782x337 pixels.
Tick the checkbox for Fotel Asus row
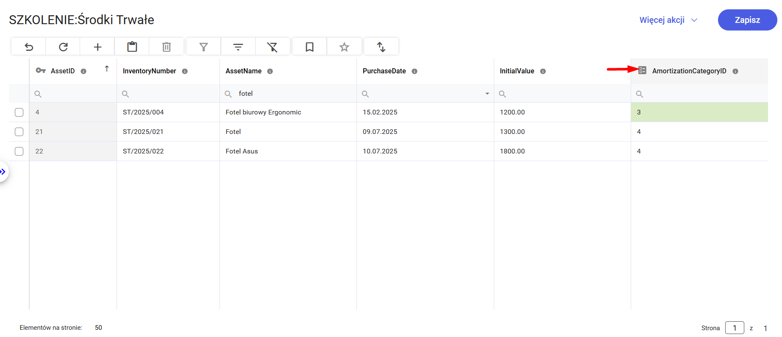(x=19, y=151)
